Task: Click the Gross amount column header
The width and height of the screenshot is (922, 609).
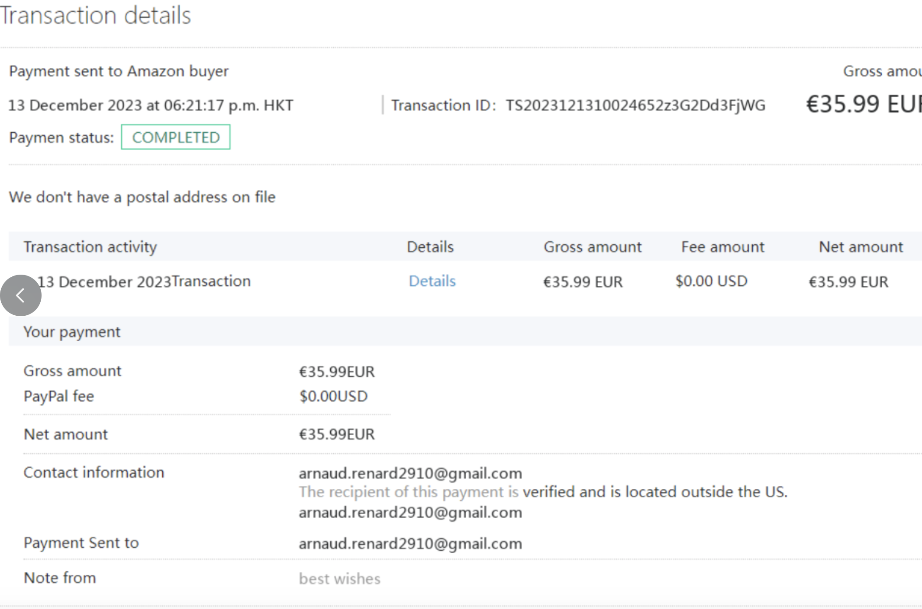Action: point(592,247)
